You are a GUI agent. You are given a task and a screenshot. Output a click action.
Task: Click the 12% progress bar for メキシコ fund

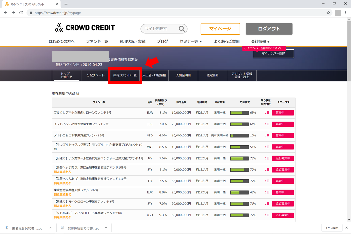click(239, 136)
